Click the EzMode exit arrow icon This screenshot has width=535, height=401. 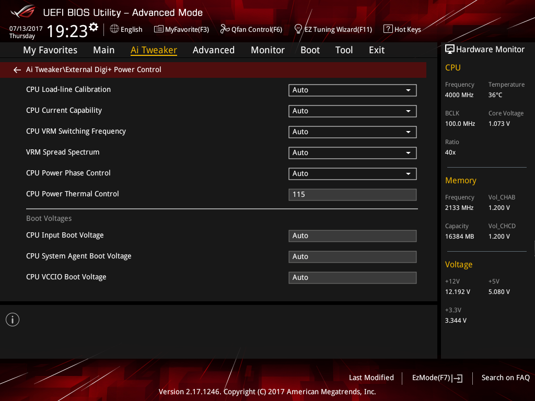(x=458, y=378)
